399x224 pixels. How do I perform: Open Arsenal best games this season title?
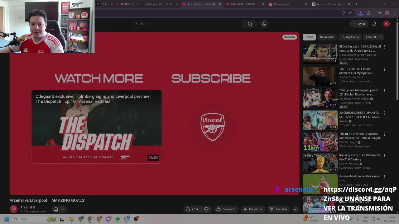[x=360, y=176]
